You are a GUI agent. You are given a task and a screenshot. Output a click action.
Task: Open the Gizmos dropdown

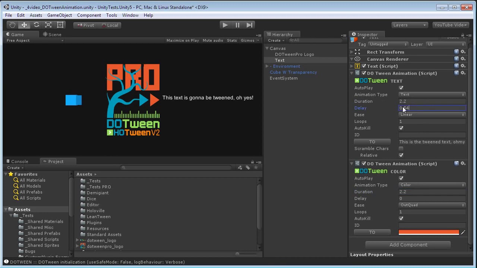(250, 40)
